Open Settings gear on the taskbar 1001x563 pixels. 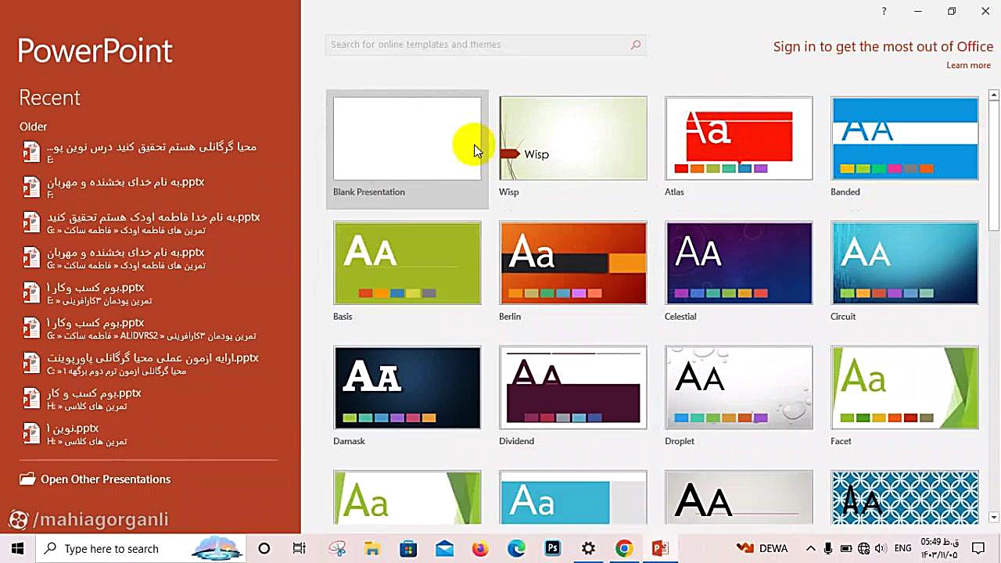coord(588,548)
